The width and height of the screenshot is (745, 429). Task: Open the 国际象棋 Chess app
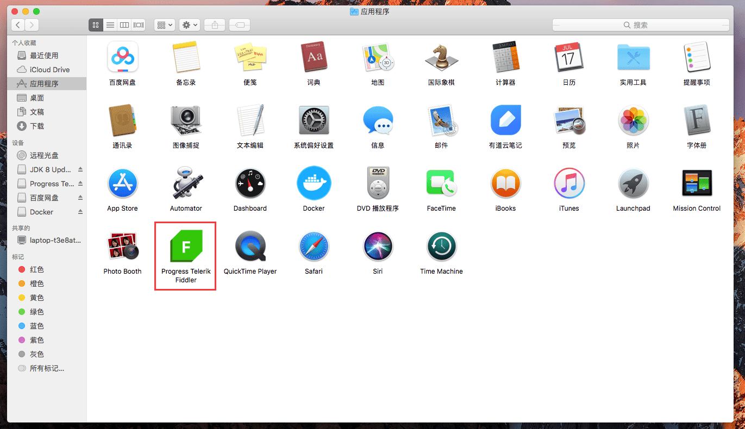(x=441, y=57)
